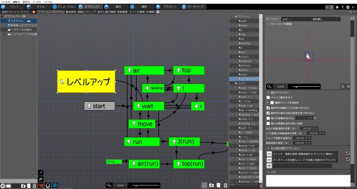357x189 pixels.
Task: Clear the object search with red X
Action: tap(34, 12)
